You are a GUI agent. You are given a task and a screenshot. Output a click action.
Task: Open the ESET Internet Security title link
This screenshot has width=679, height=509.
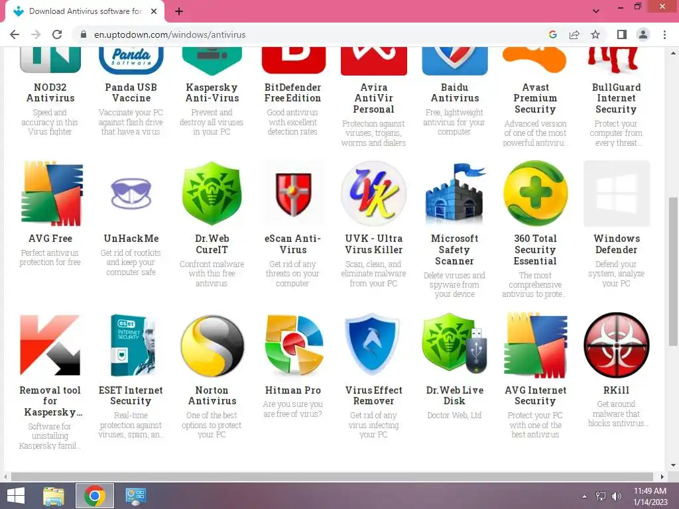tap(131, 396)
